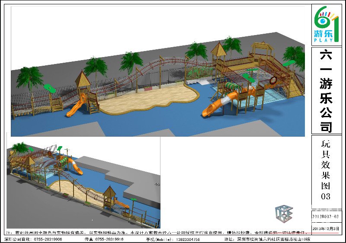This screenshot has height=243, width=346.
Task: Click the Shenzhen hotline number 0755-28319906
Action: point(45,239)
